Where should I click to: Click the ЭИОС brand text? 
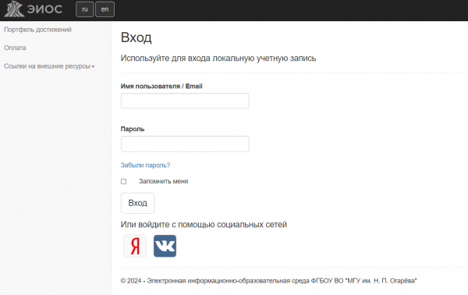(44, 9)
